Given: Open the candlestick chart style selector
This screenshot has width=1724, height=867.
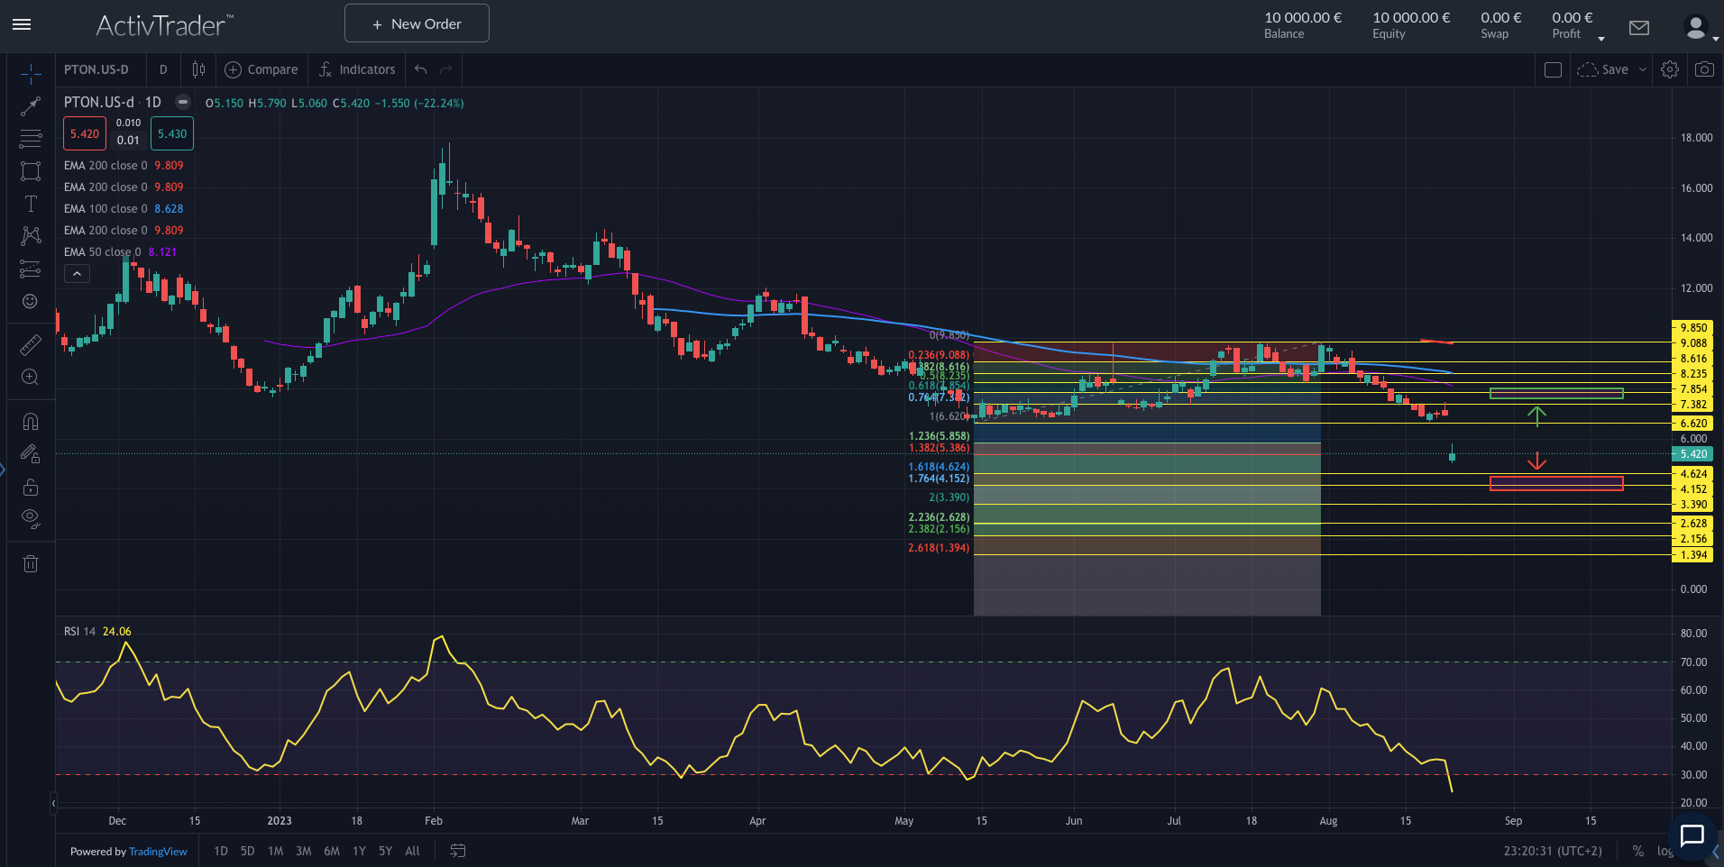Looking at the screenshot, I should [x=198, y=69].
